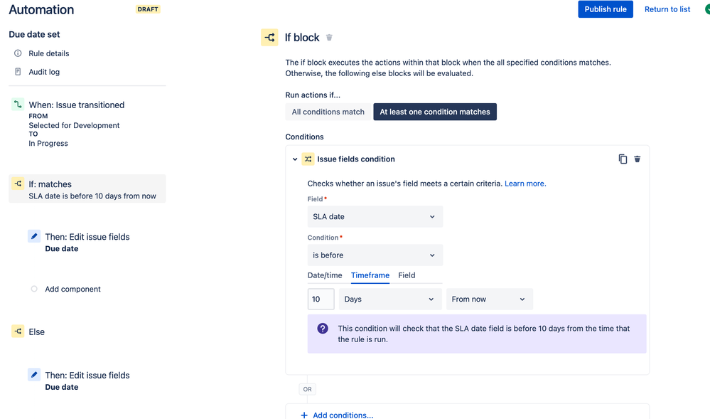Delete the If block with trash icon
The height and width of the screenshot is (419, 710).
[x=329, y=38]
